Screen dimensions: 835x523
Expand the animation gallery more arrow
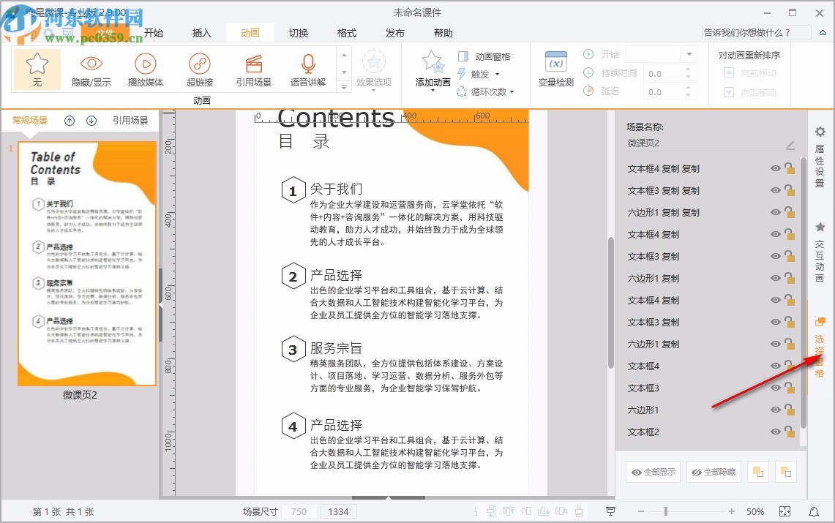tap(344, 87)
